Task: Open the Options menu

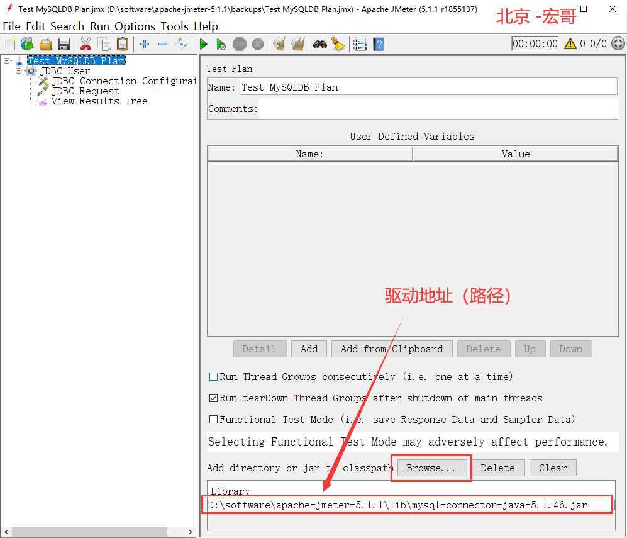Action: pos(135,26)
